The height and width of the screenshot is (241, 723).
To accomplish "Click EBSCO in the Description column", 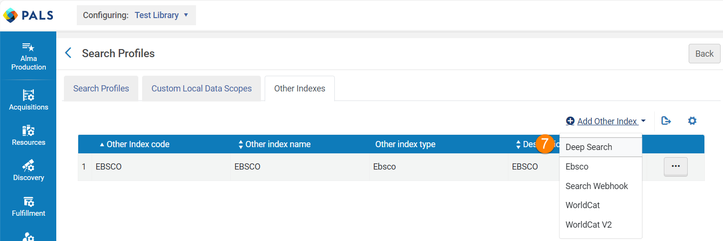I will 525,167.
